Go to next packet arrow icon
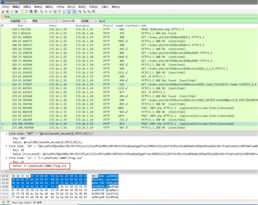This screenshot has height=205, width=258. (50, 12)
